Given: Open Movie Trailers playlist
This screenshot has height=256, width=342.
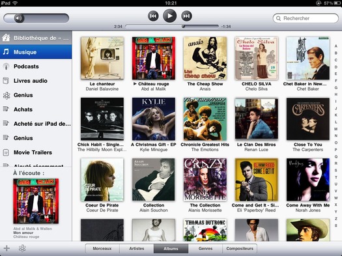Looking at the screenshot, I should 36,152.
